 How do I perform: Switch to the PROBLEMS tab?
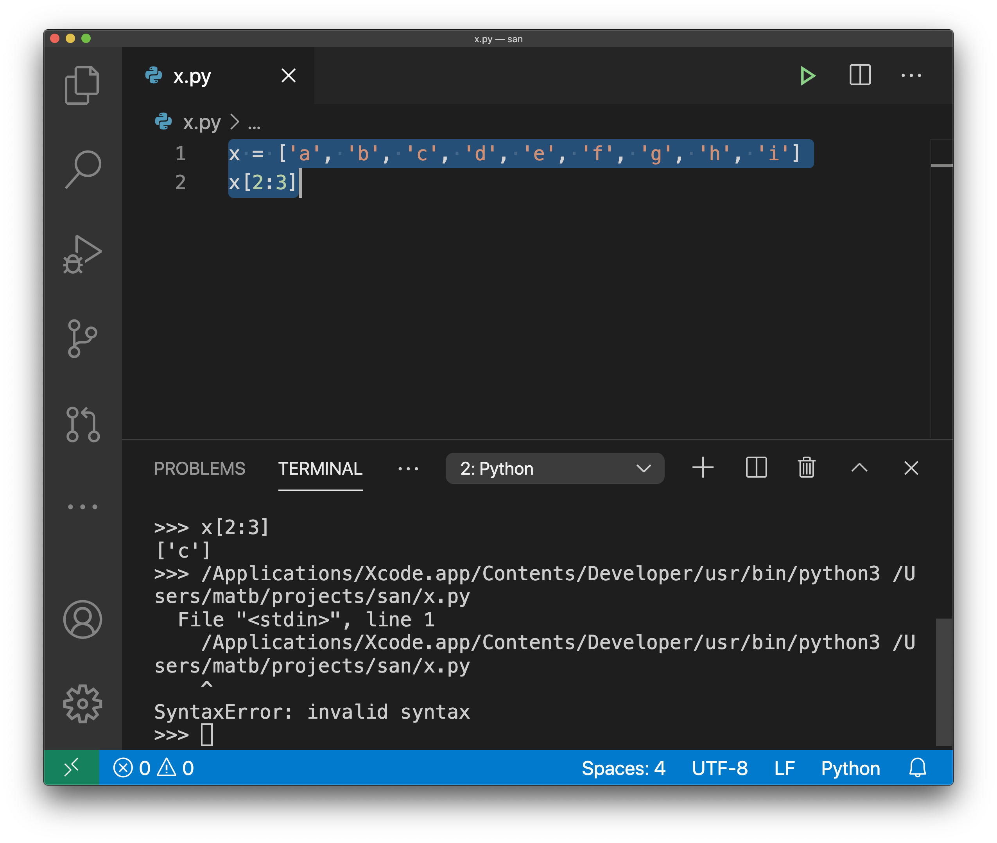tap(200, 468)
